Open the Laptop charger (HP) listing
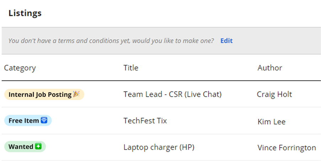 click(159, 147)
